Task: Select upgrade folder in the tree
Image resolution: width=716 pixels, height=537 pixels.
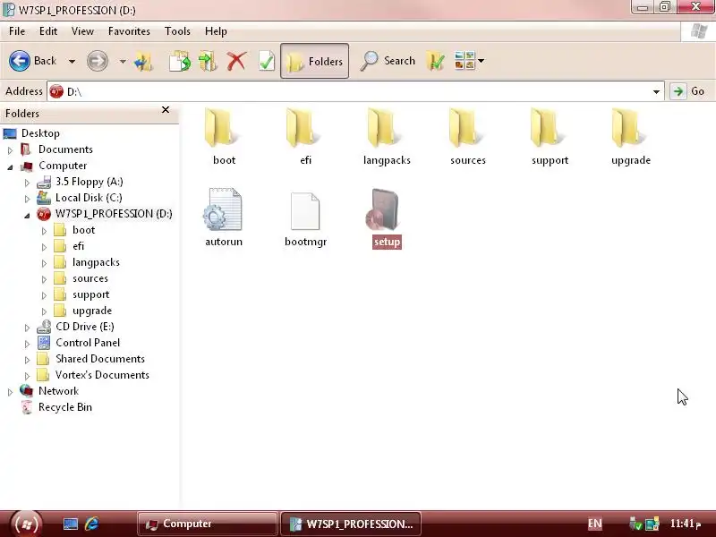Action: (x=92, y=311)
